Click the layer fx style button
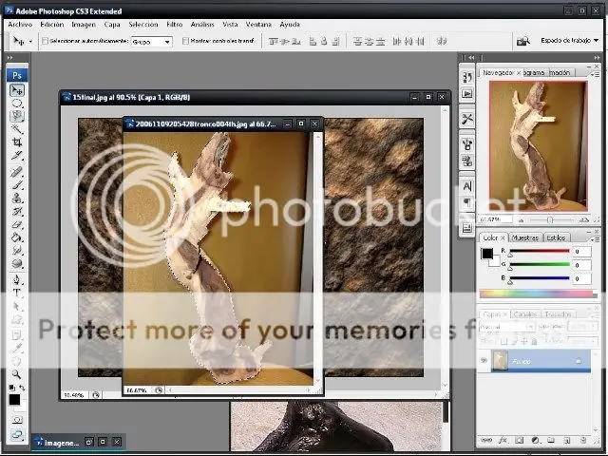Viewport: 608px width, 456px height. pyautogui.click(x=503, y=440)
